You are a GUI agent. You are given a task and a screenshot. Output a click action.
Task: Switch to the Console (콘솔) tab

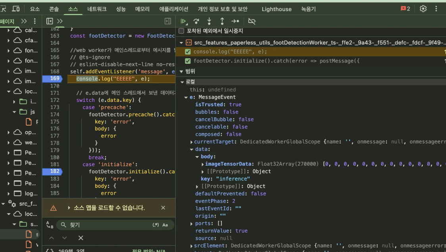54,9
